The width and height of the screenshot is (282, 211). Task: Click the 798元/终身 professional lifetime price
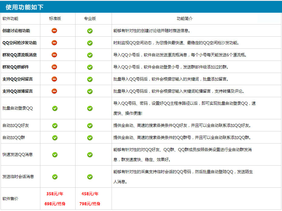90,204
